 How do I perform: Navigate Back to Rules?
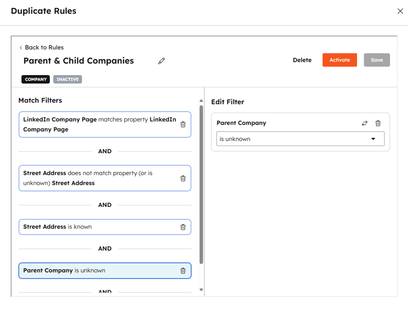[x=41, y=47]
